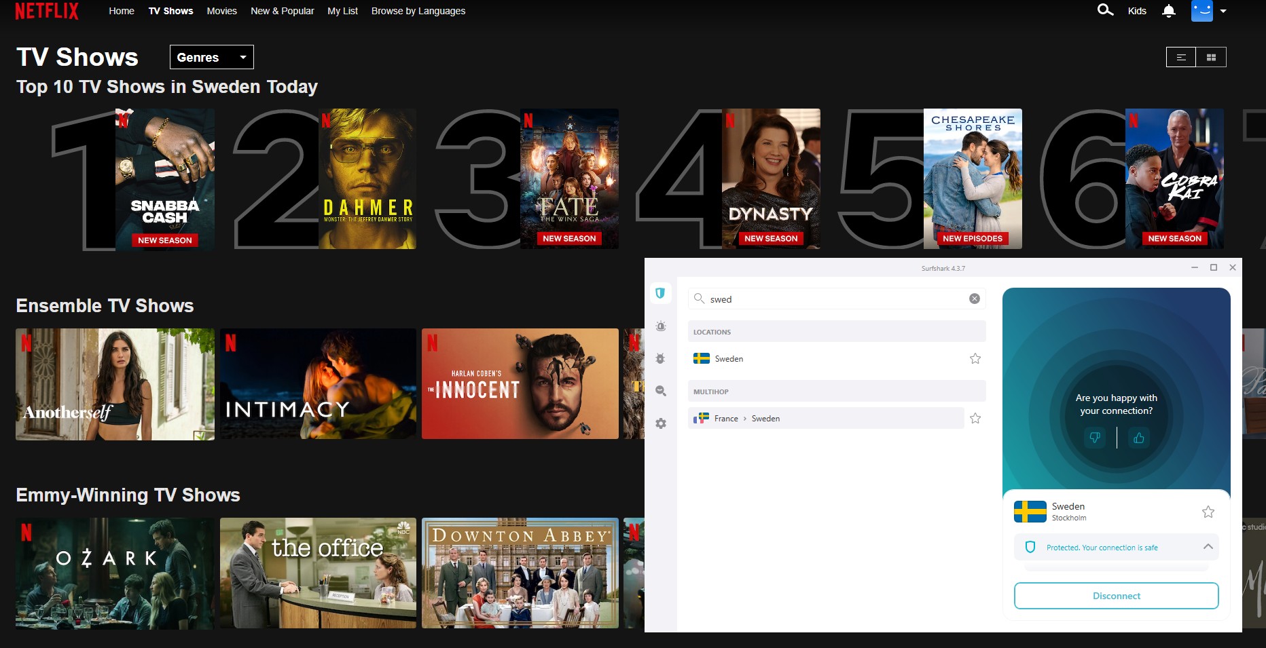Click Ensemble TV Shows heading
1266x648 pixels.
(105, 306)
